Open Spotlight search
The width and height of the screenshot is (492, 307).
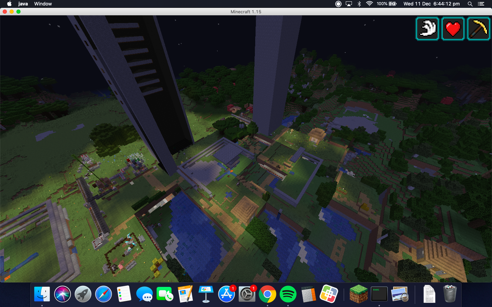470,4
